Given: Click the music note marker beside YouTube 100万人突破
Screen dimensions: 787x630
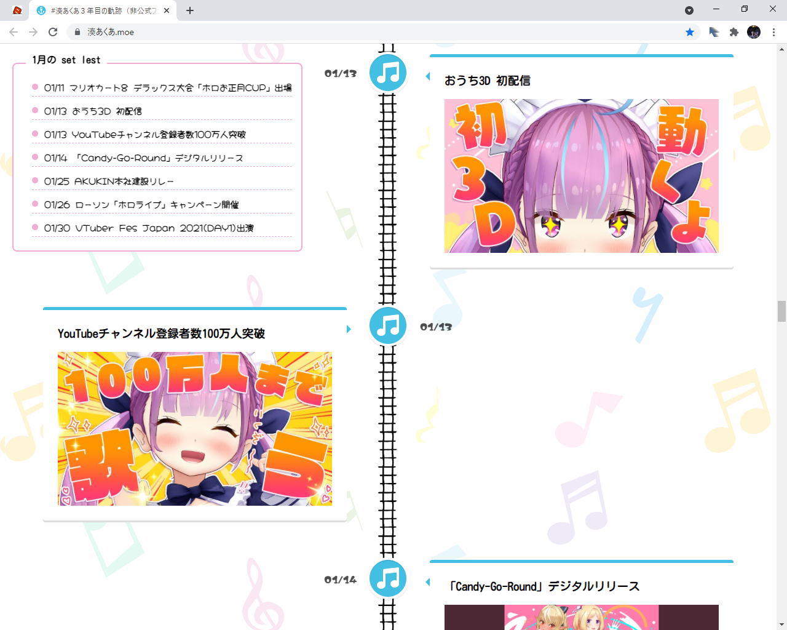Looking at the screenshot, I should [388, 325].
